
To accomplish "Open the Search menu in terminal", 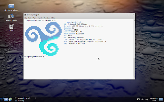I will click(x=40, y=18).
